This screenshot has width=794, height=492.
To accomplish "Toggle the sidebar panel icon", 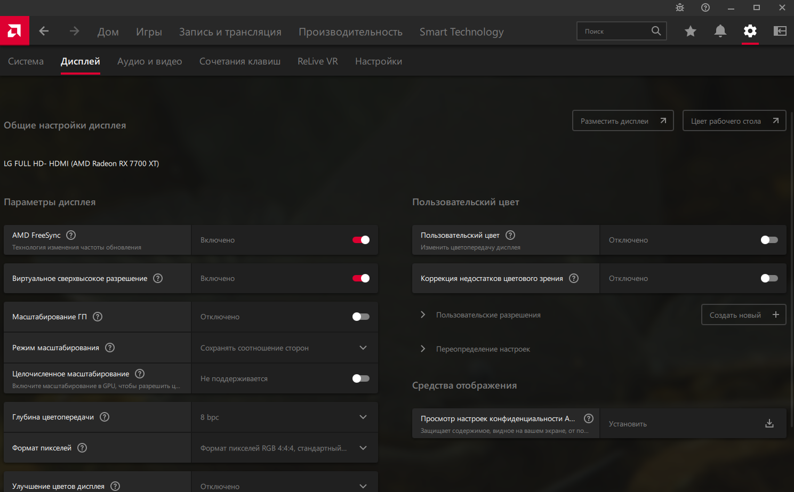I will pos(780,31).
